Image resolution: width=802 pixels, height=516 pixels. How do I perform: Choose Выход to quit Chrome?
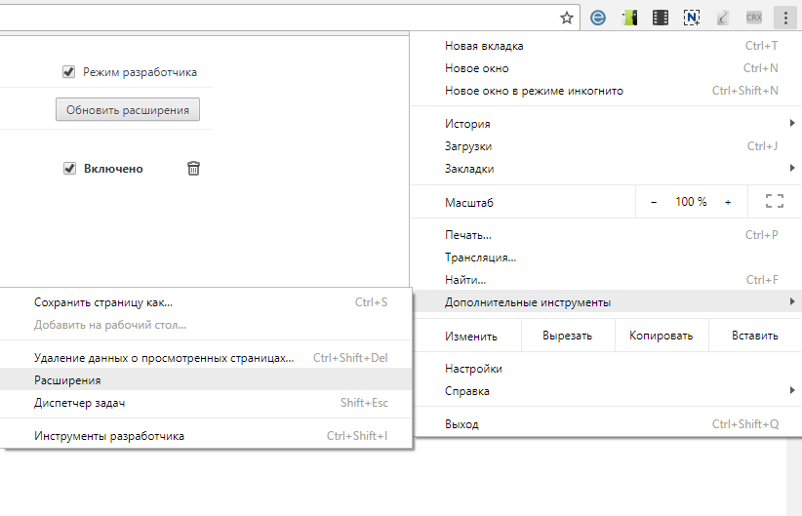tap(607, 424)
